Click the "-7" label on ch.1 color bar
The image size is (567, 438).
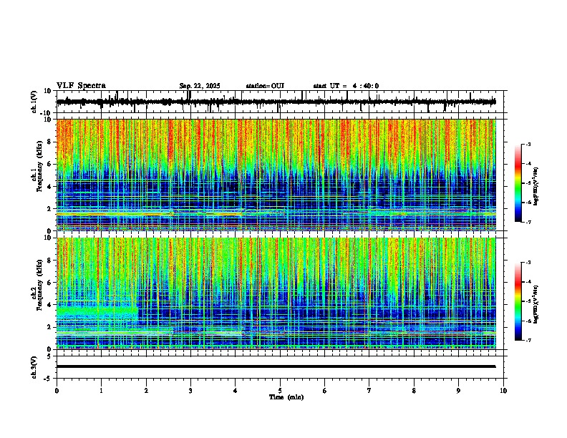point(528,222)
